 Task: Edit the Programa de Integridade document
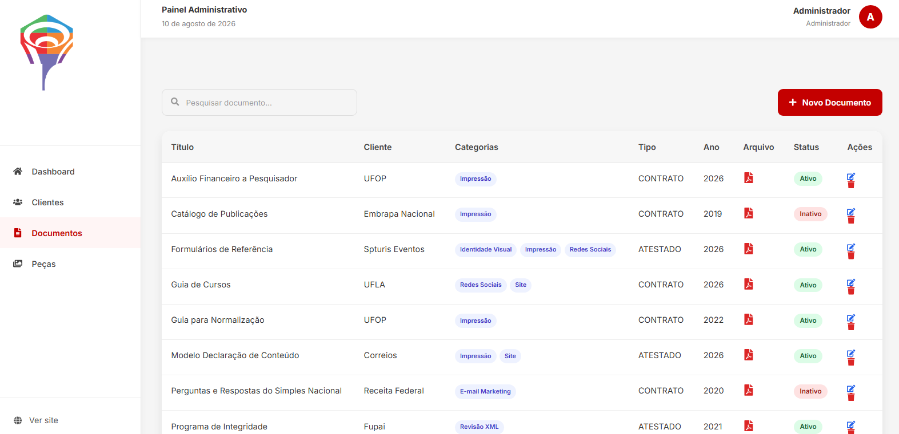[x=851, y=425]
